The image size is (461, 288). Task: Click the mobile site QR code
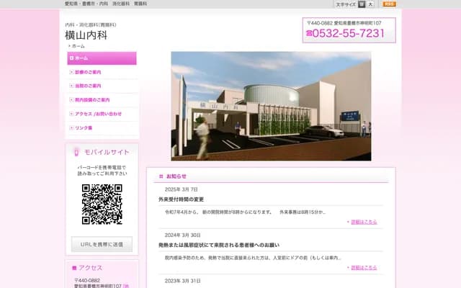pyautogui.click(x=102, y=204)
